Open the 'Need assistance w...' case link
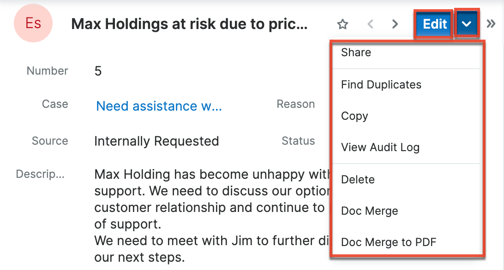The image size is (504, 270). [159, 106]
